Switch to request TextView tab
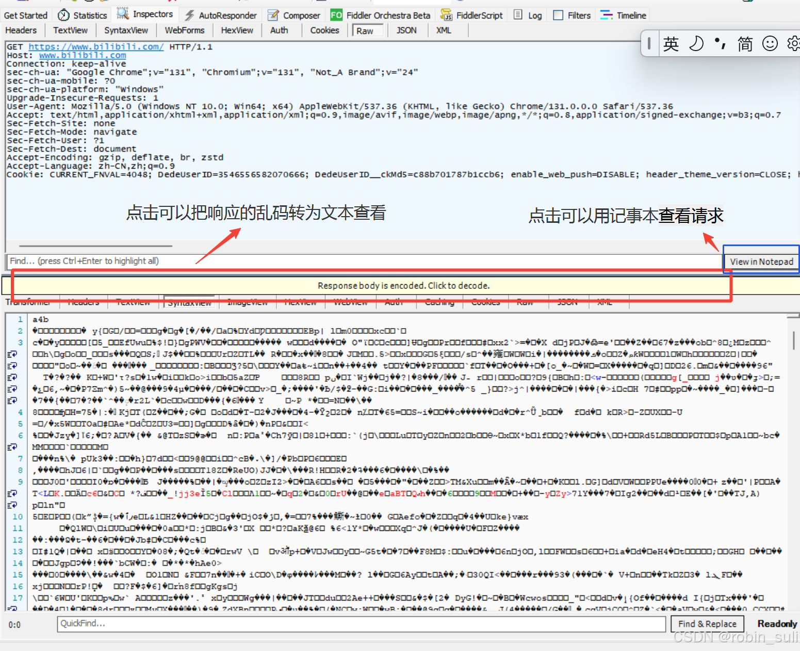Screen dimensions: 800x651 click(x=71, y=30)
